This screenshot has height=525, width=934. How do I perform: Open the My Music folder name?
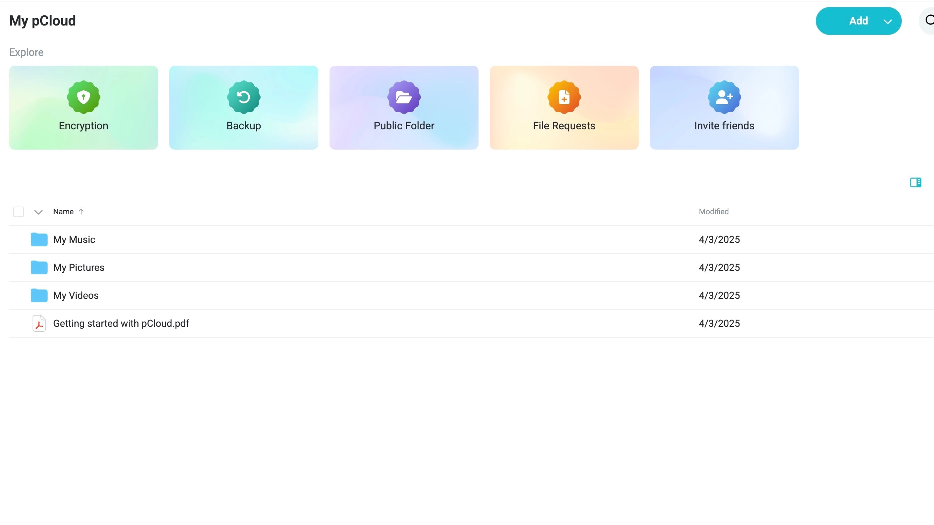coord(74,239)
